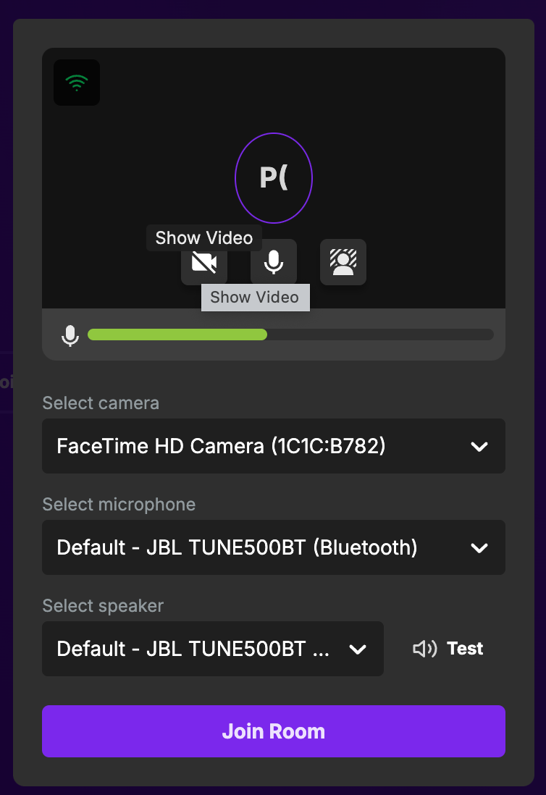The image size is (546, 795).
Task: Mute the microphone in the preview
Action: click(274, 262)
